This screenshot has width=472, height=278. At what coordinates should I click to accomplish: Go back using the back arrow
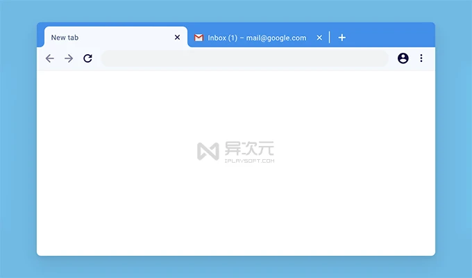point(49,58)
